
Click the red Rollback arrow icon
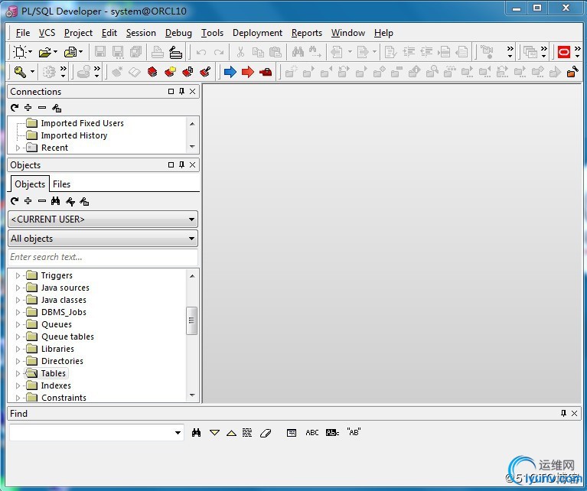point(247,72)
